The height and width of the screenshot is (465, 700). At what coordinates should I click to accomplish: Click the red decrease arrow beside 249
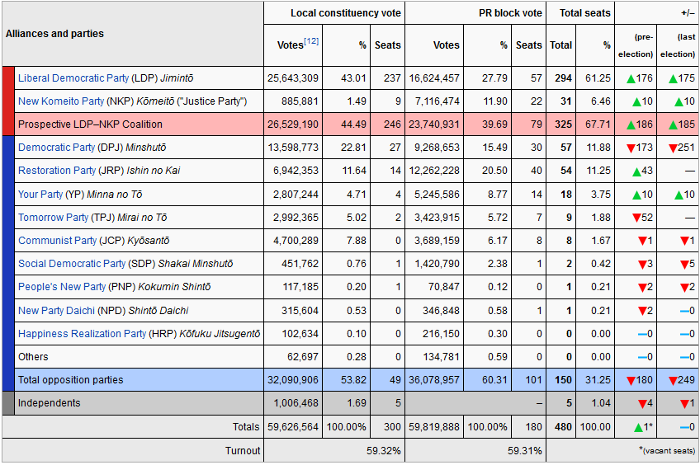(674, 381)
